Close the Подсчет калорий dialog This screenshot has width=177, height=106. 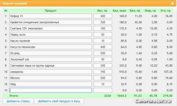(x=173, y=4)
